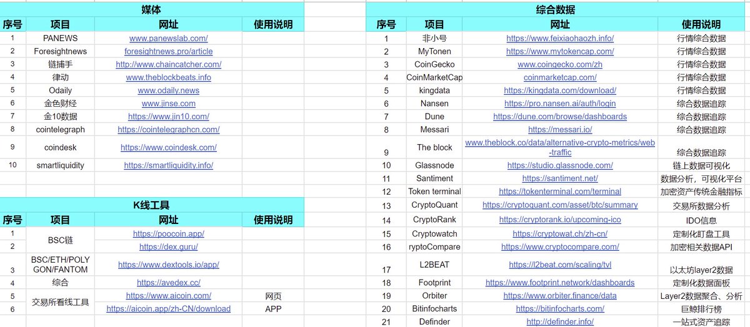
Task: Open the www.odaily.news link
Action: 168,90
